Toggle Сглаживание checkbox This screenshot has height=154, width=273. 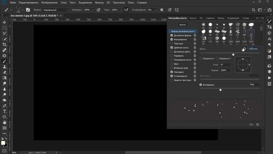171,76
